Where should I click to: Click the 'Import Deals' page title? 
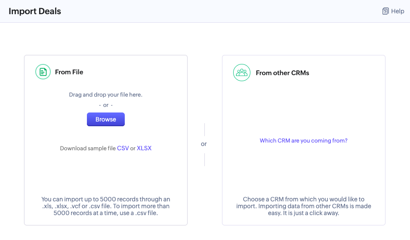(35, 11)
